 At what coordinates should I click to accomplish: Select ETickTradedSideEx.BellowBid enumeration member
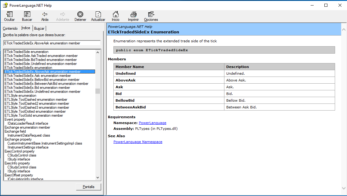[x=42, y=80]
